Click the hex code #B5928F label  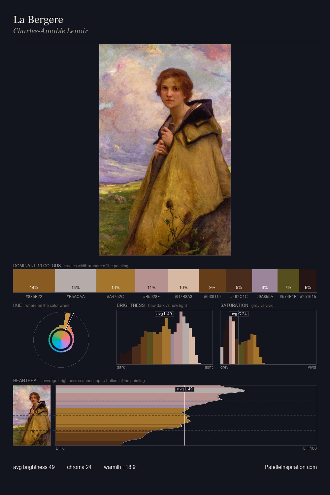151,297
